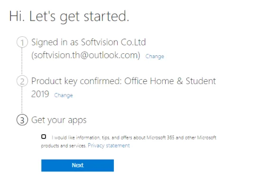269x180 pixels.
Task: Click the "Hi. Let's get started." heading
Action: [x=69, y=16]
